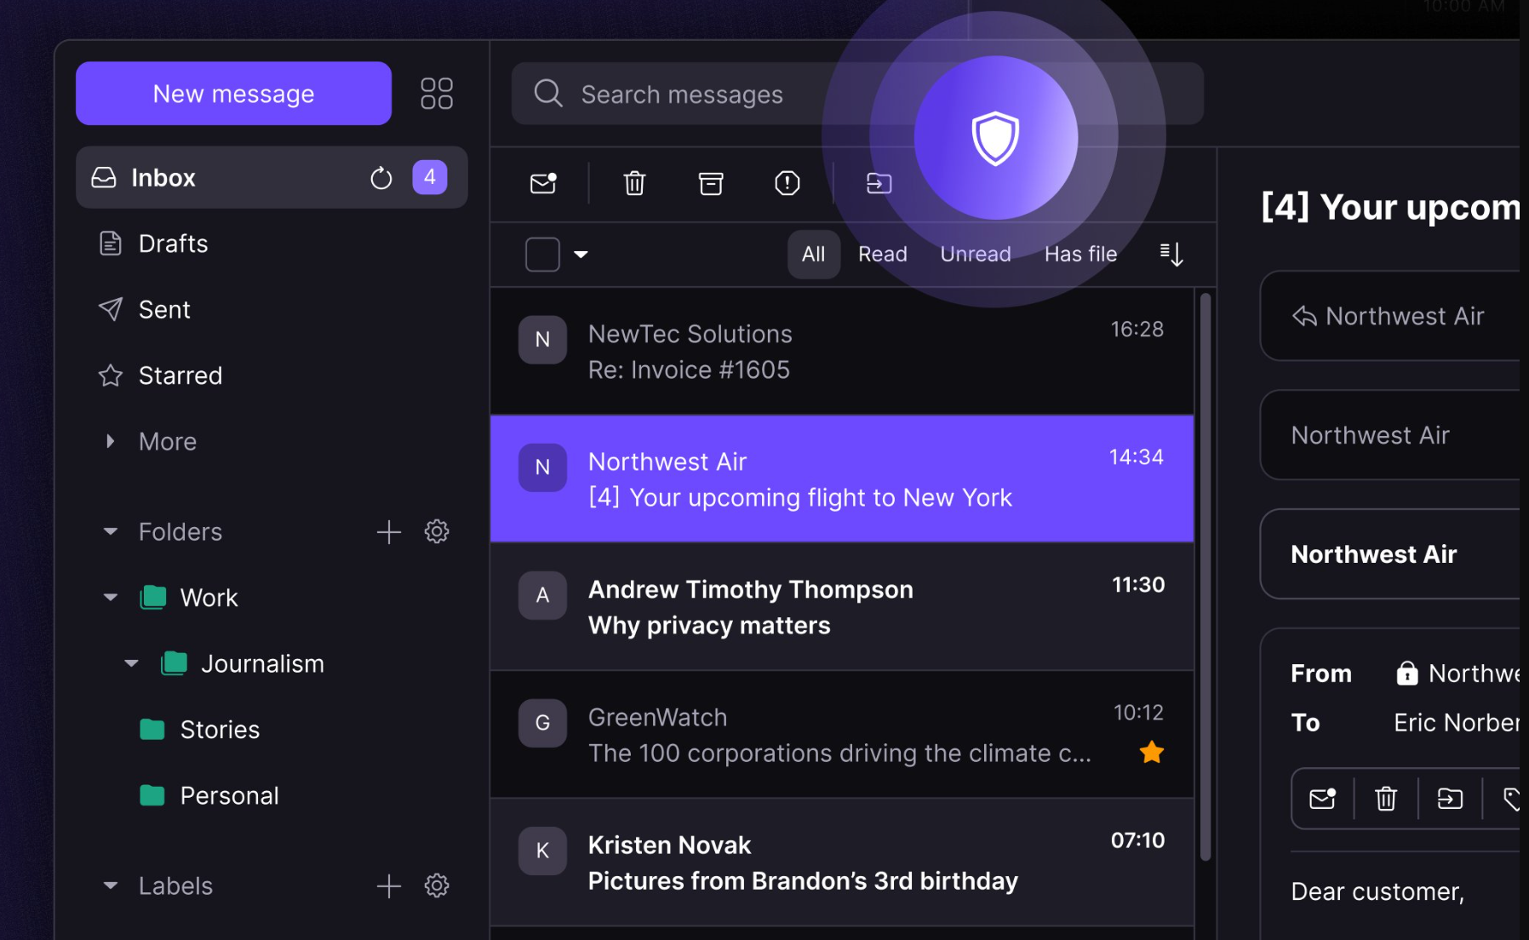Filter by Has file

pyautogui.click(x=1080, y=254)
